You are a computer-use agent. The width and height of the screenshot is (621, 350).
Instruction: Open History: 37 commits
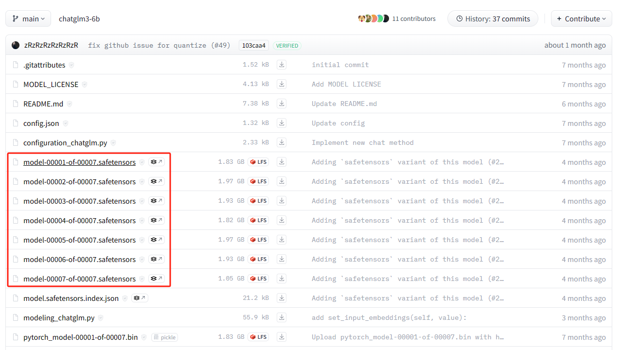tap(493, 18)
